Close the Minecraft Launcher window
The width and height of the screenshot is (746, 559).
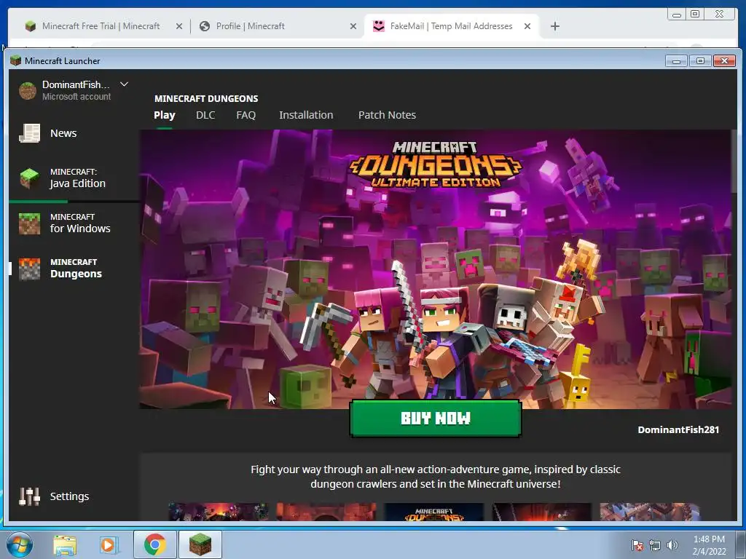tap(725, 61)
